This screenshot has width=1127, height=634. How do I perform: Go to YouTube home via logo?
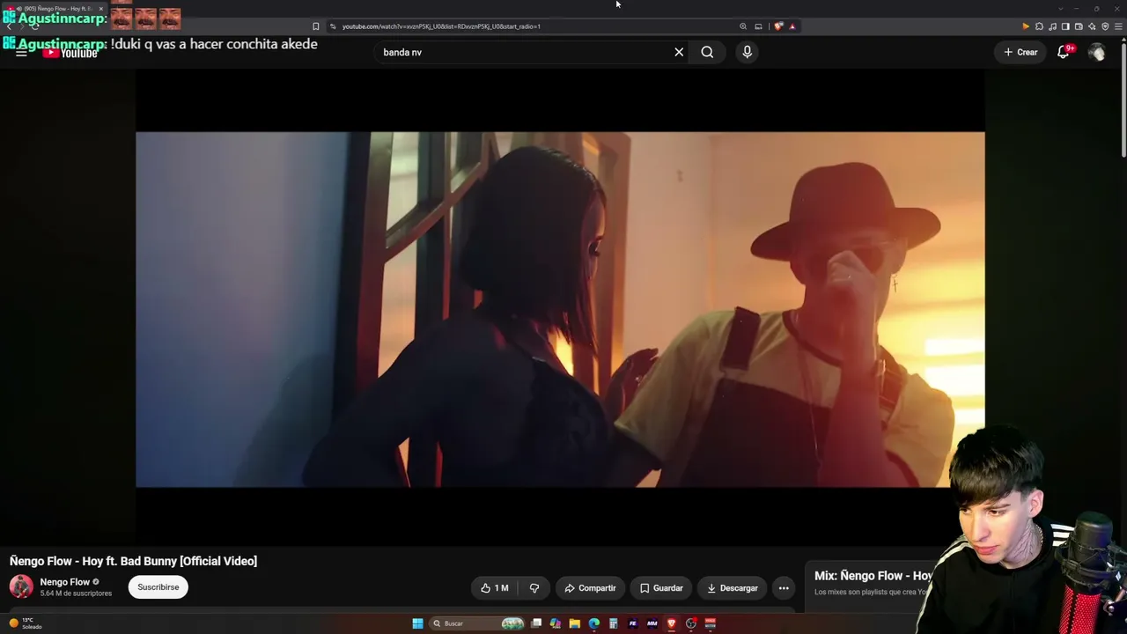70,53
